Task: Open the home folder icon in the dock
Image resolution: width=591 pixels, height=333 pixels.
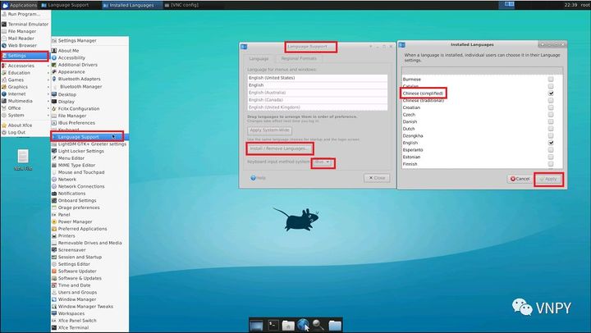Action: 288,325
